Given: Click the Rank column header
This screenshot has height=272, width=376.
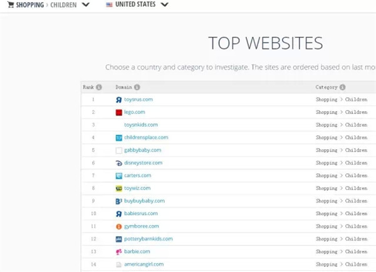Looking at the screenshot, I should [x=88, y=87].
